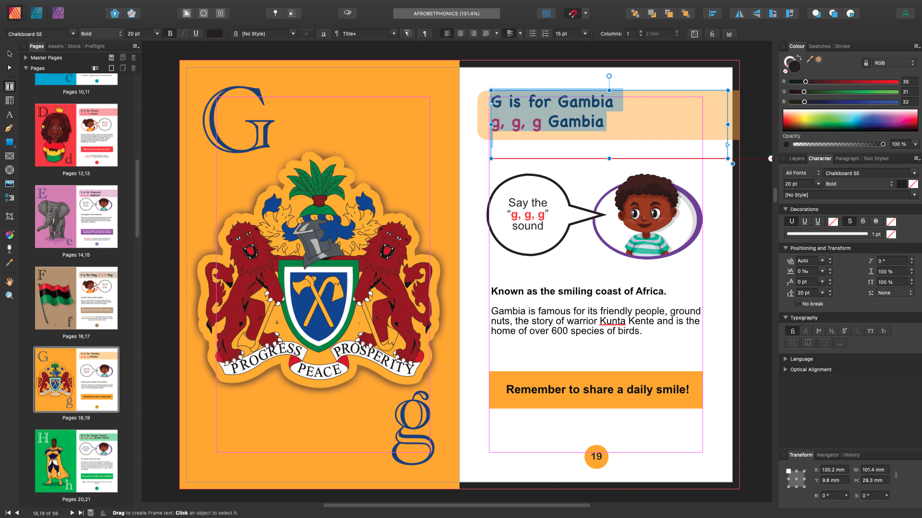Image resolution: width=922 pixels, height=518 pixels.
Task: Apply bulleted list formatting
Action: [x=533, y=34]
